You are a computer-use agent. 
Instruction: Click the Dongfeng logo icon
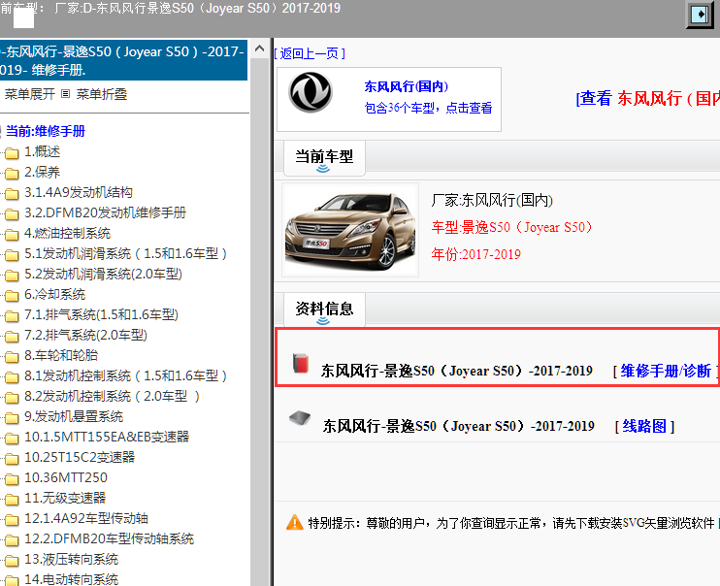pos(311,92)
